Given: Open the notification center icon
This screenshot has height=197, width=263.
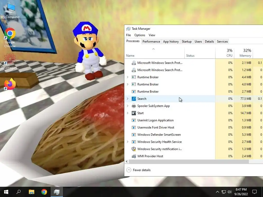Looking at the screenshot, I should (255, 192).
